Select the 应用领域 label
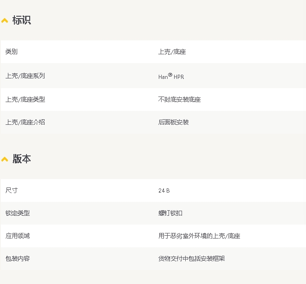 pyautogui.click(x=18, y=236)
